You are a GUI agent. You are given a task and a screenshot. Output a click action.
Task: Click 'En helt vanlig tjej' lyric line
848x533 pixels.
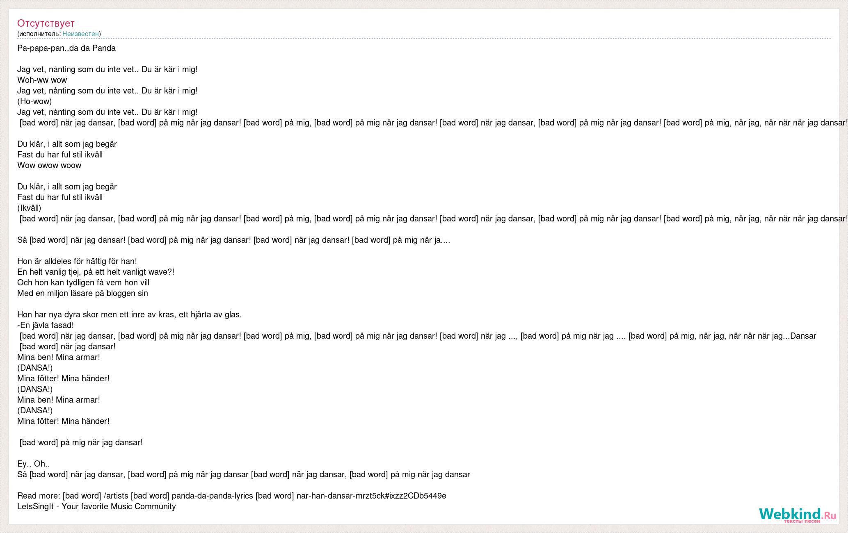96,272
